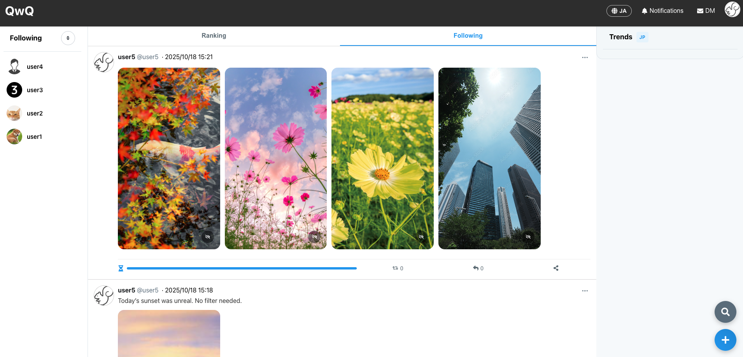Switch to the Ranking tab

(x=214, y=36)
